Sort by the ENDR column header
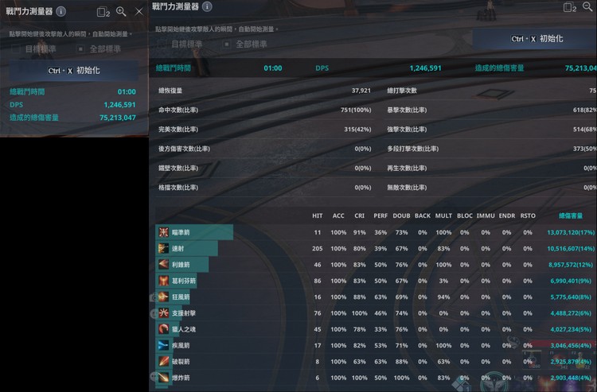 (507, 215)
